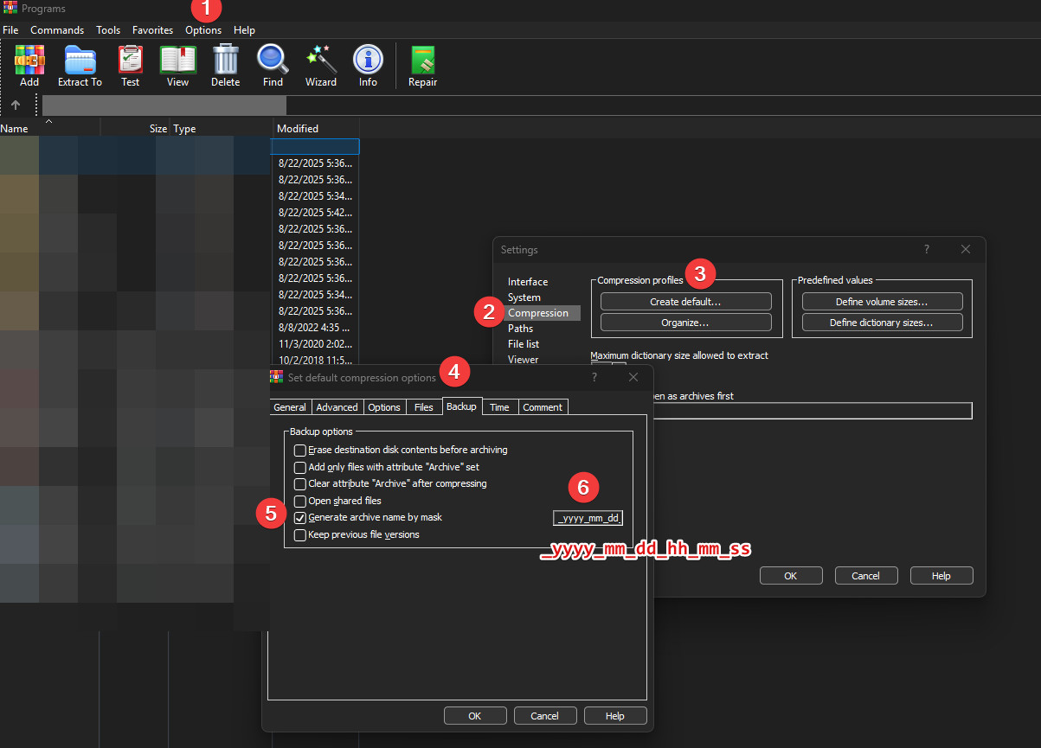Switch to the Advanced tab
The height and width of the screenshot is (748, 1041).
pos(337,407)
